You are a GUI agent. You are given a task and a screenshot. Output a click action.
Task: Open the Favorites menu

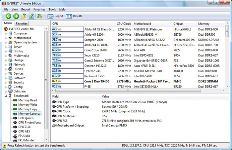pyautogui.click(x=39, y=10)
